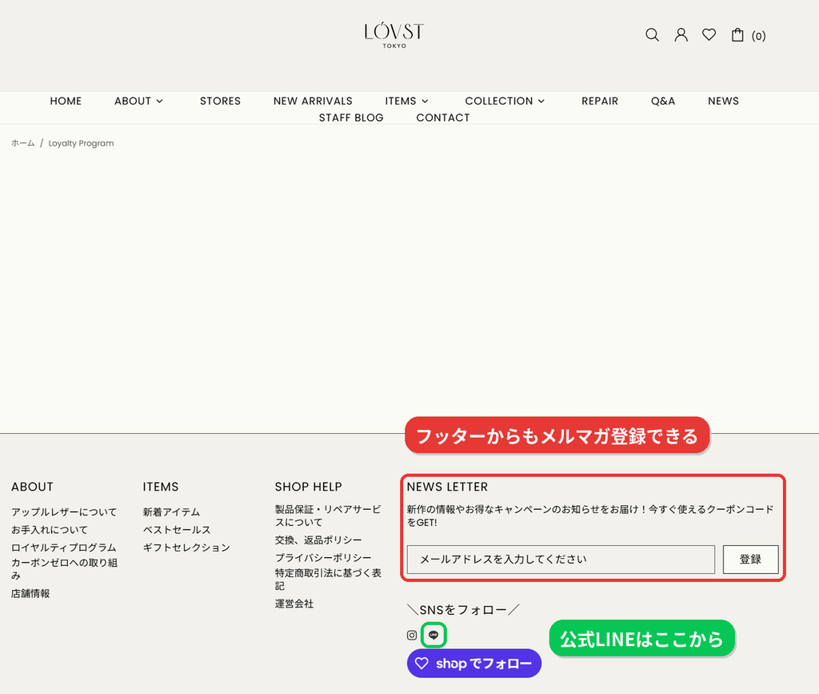This screenshot has height=694, width=819.
Task: Open NEW ARRIVALS navigation item
Action: (x=313, y=101)
